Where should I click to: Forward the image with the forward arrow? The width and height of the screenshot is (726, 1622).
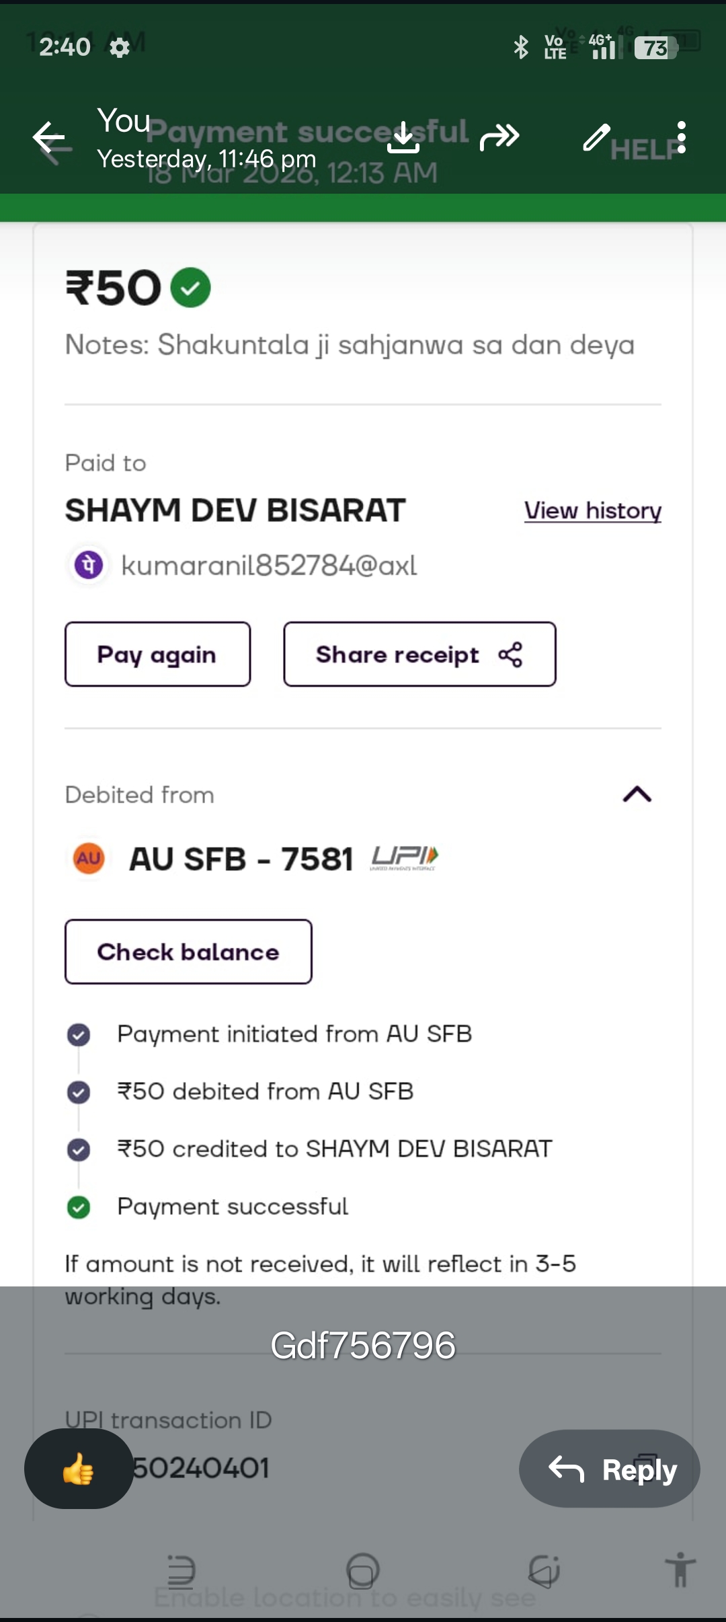coord(499,137)
